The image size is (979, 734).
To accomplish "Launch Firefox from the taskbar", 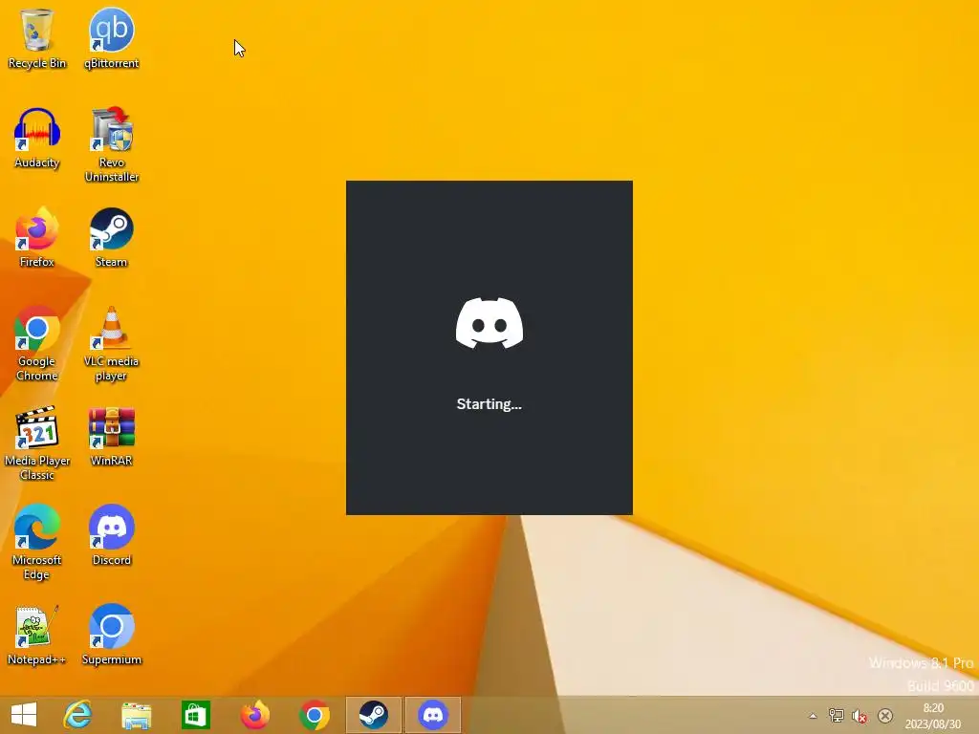I will coord(254,715).
